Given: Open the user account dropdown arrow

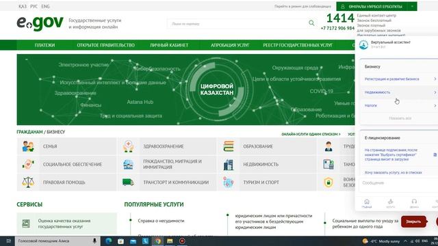Looking at the screenshot, I should (412, 6).
